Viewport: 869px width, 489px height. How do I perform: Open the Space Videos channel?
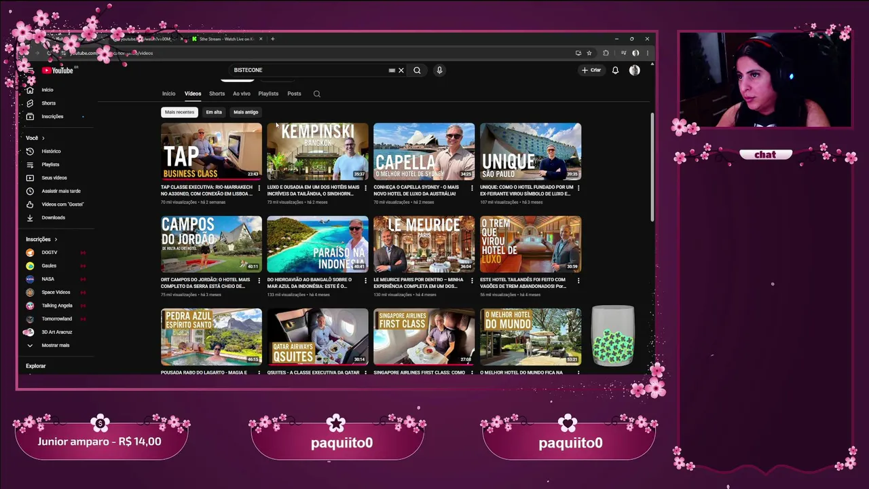pyautogui.click(x=54, y=292)
